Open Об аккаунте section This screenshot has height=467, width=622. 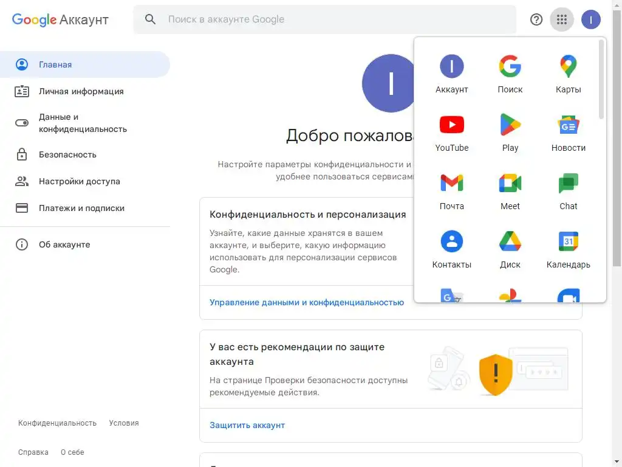pos(85,244)
